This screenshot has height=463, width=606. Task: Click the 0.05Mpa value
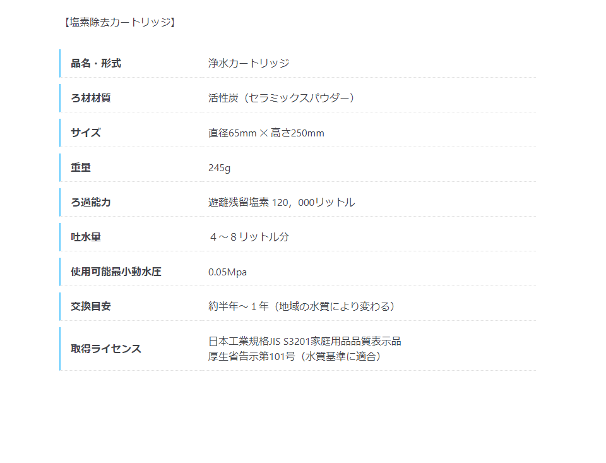(x=227, y=272)
